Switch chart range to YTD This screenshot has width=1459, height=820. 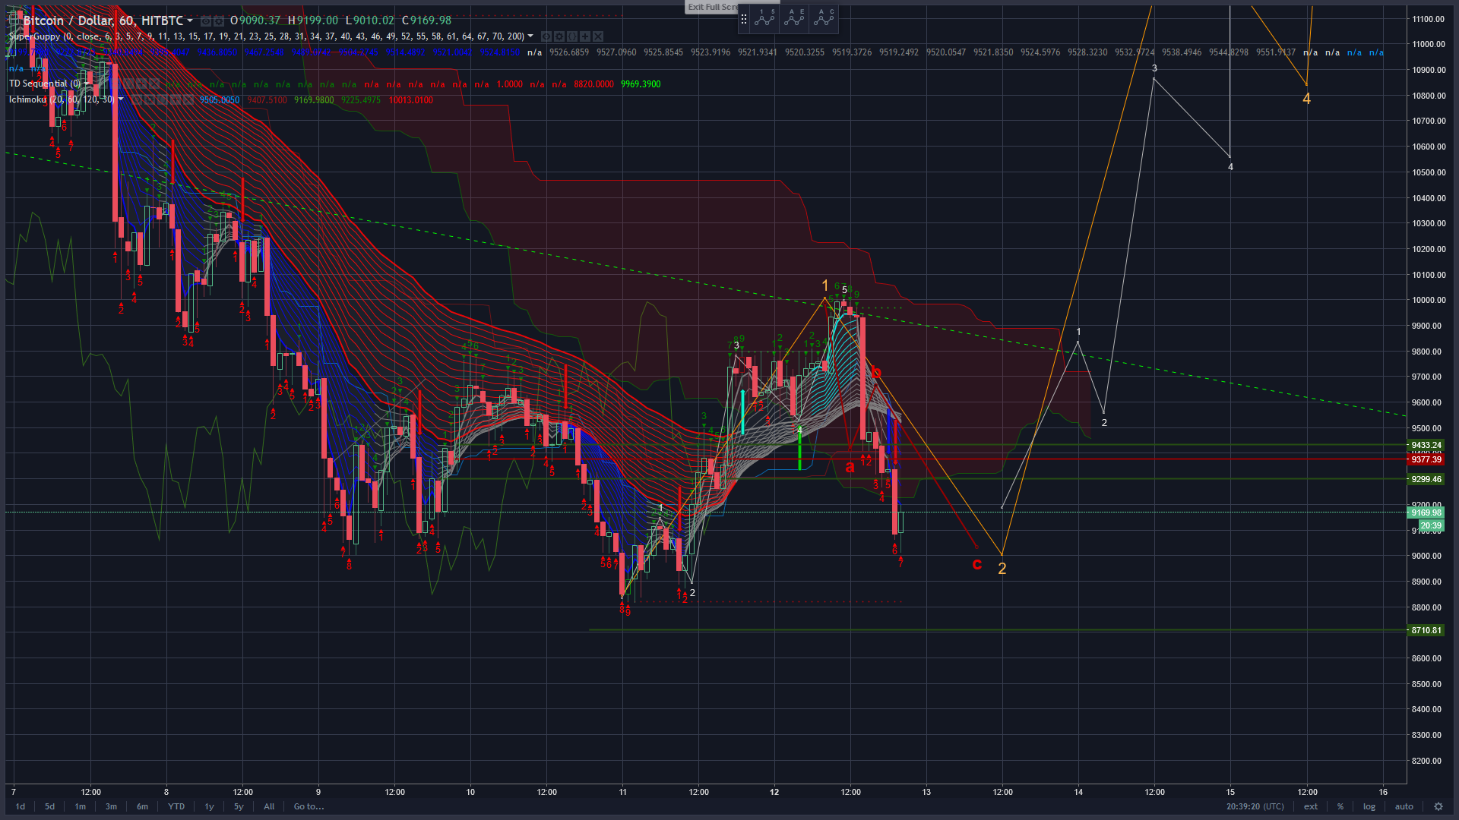(176, 806)
